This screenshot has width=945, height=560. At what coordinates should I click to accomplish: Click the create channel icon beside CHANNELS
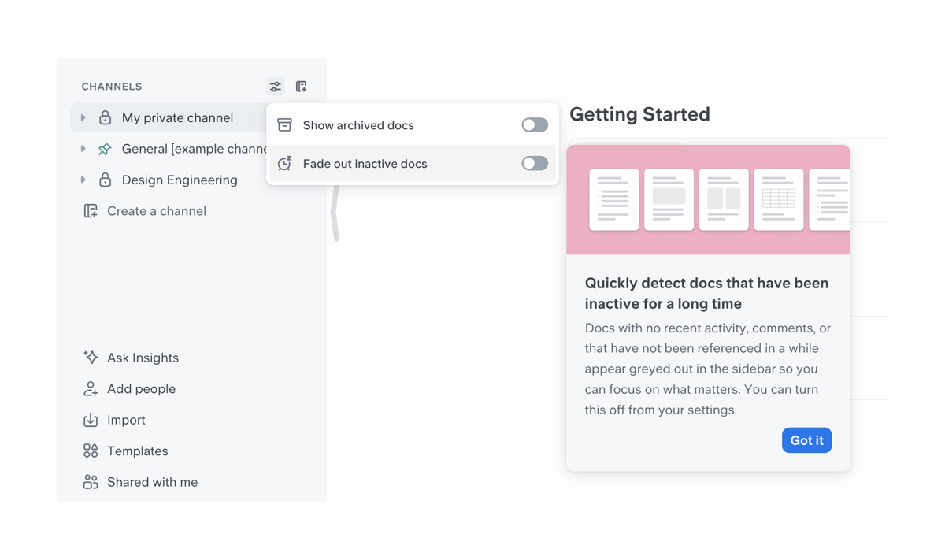[x=302, y=86]
